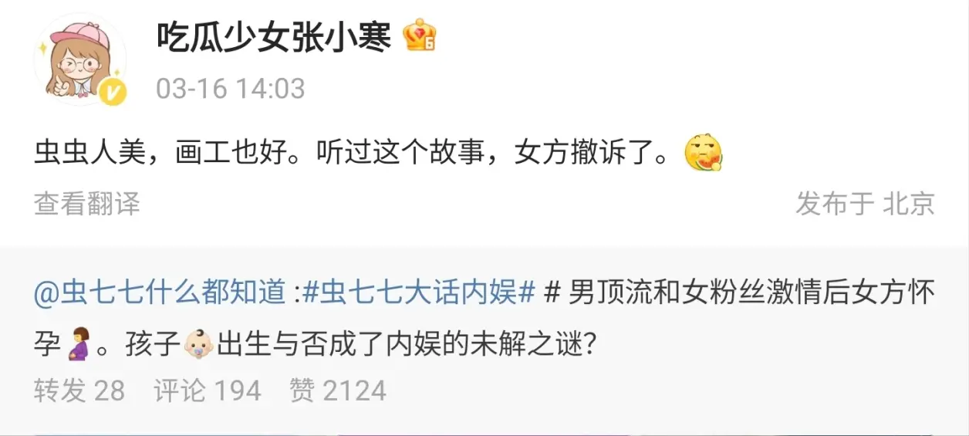Viewport: 969px width, 436px height.
Task: Click the crown membership level icon
Action: tap(420, 35)
